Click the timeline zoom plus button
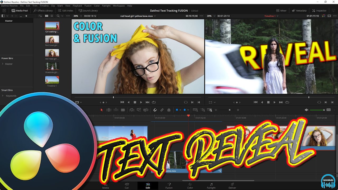The image size is (338, 190). [x=238, y=110]
